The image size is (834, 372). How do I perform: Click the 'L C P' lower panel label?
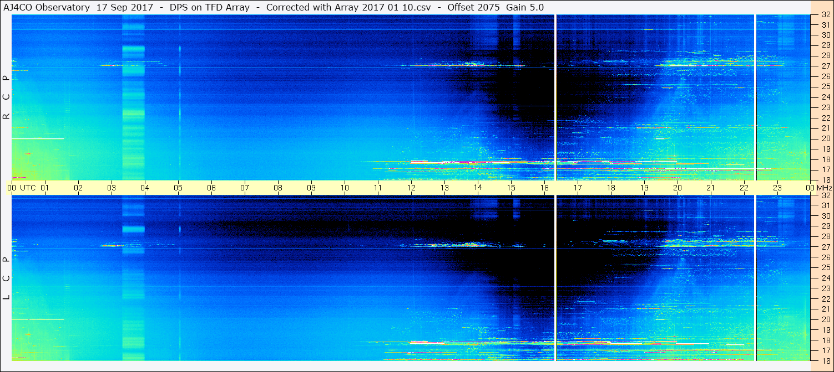click(x=7, y=278)
